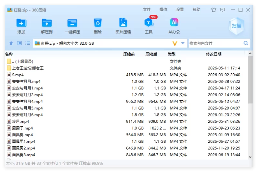Viewport: 258px width, 172px height.
Task: Click the 一键解压 one-click extract icon
Action: [72, 23]
